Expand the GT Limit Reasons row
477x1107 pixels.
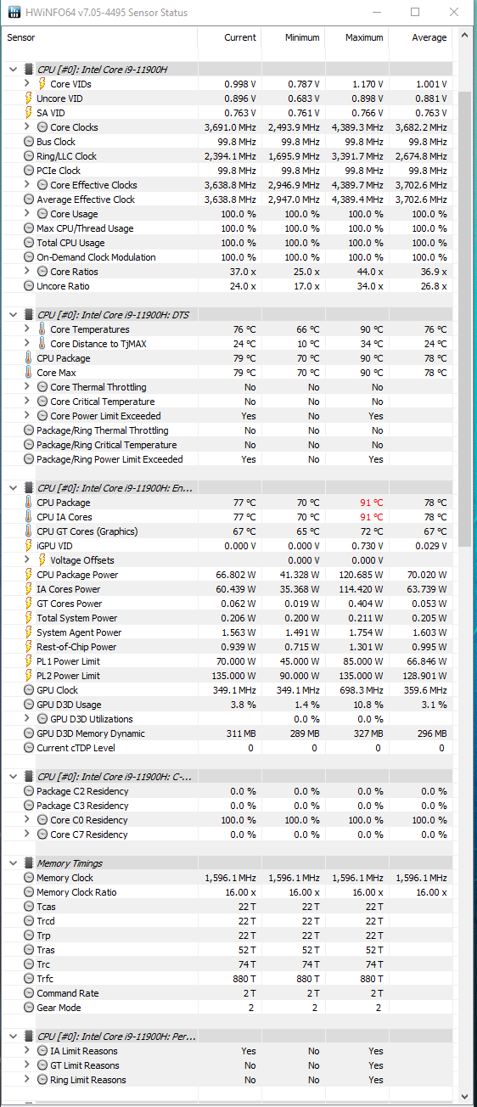click(27, 1065)
